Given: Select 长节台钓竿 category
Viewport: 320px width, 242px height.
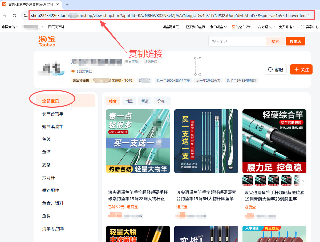Looking at the screenshot, I should [53, 114].
